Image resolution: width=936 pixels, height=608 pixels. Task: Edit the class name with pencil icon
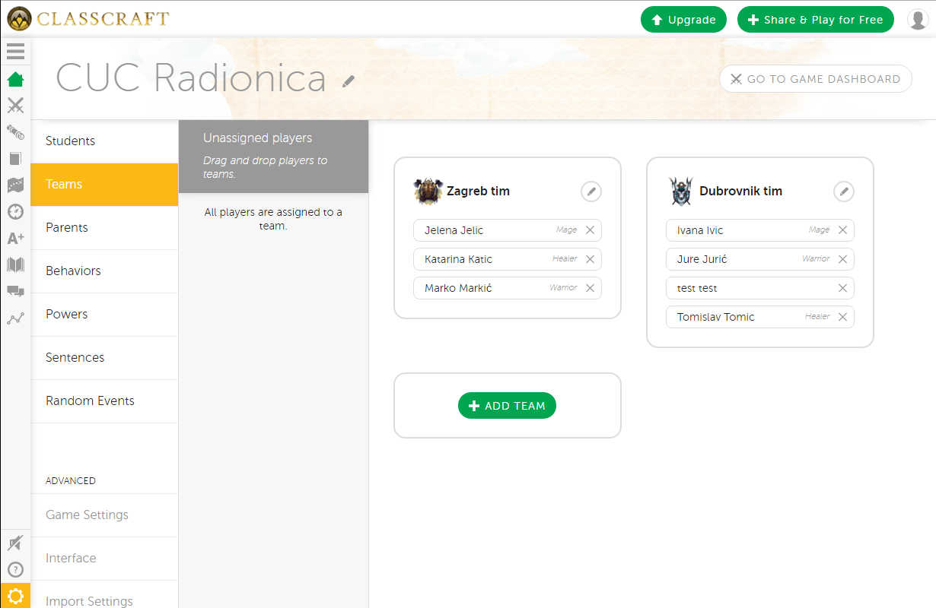pyautogui.click(x=349, y=81)
